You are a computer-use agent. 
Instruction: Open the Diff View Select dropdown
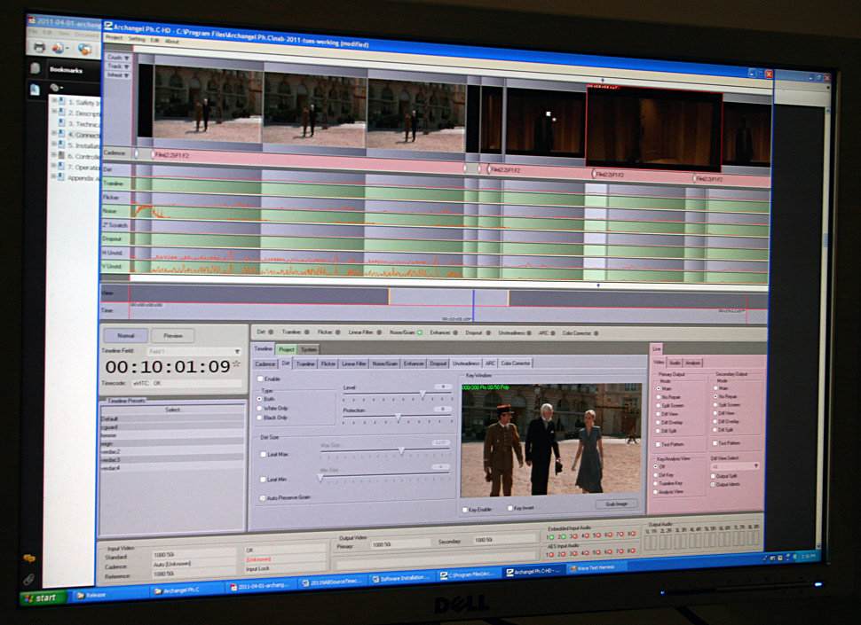tap(733, 465)
